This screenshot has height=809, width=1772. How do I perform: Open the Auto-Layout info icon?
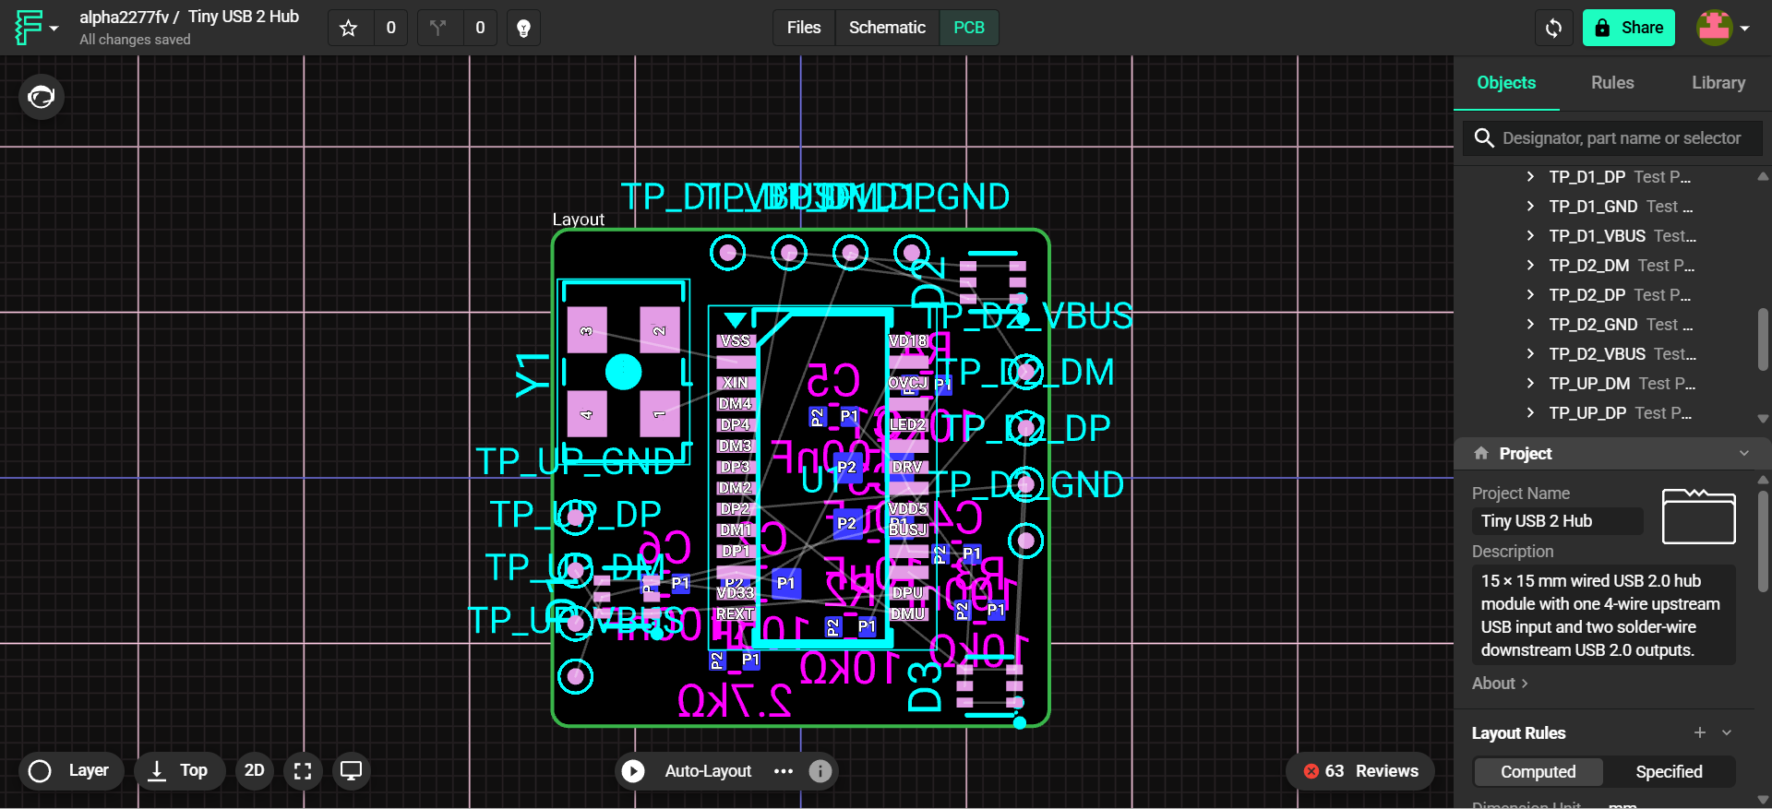(x=820, y=770)
